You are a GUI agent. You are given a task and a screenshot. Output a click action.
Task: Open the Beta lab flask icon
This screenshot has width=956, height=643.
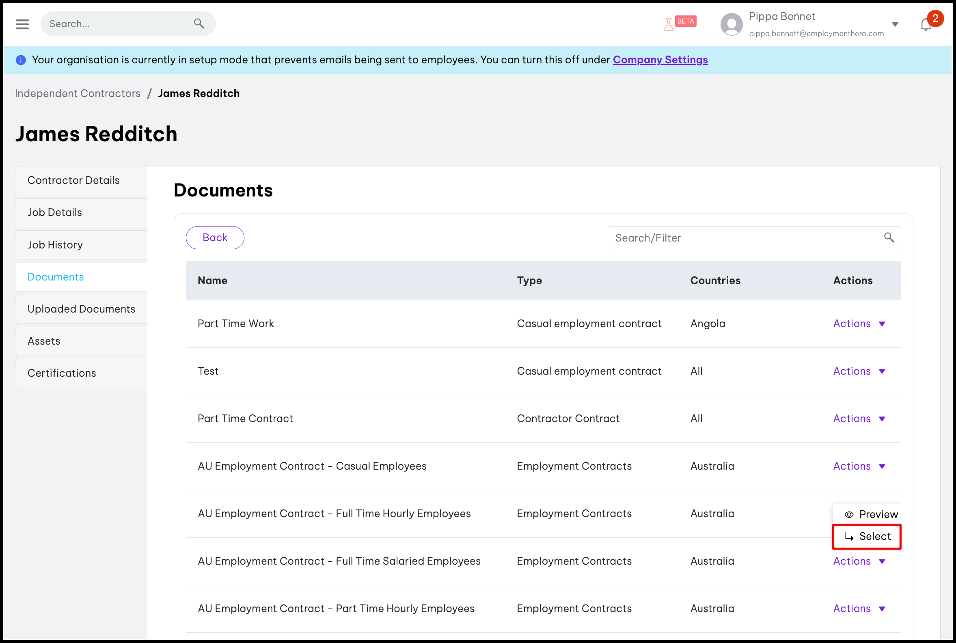[x=669, y=24]
